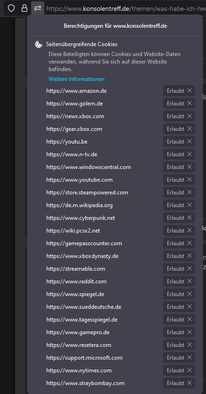
Task: Click the tracking protection shield icon
Action: coord(11,8)
